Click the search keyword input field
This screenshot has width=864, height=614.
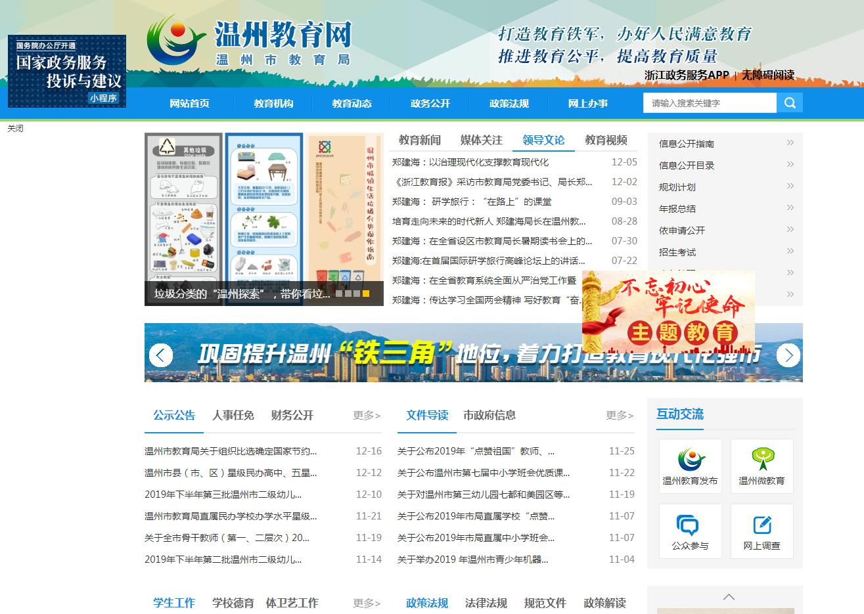pos(710,102)
